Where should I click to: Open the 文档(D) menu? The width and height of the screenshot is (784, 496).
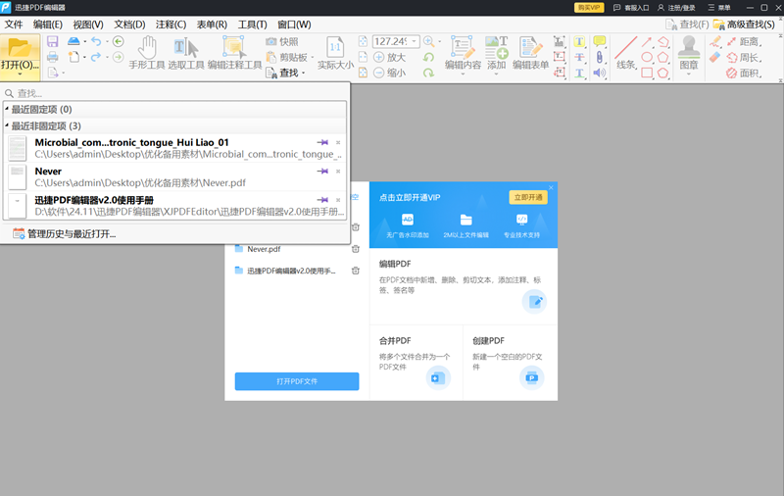click(x=129, y=25)
